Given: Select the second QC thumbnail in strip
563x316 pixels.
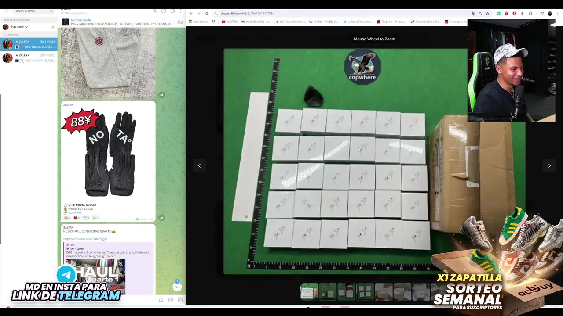Looking at the screenshot, I should (327, 292).
